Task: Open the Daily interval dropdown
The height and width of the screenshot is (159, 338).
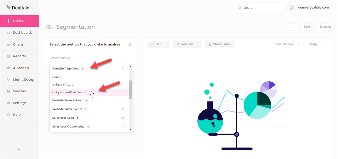Action: click(x=317, y=44)
